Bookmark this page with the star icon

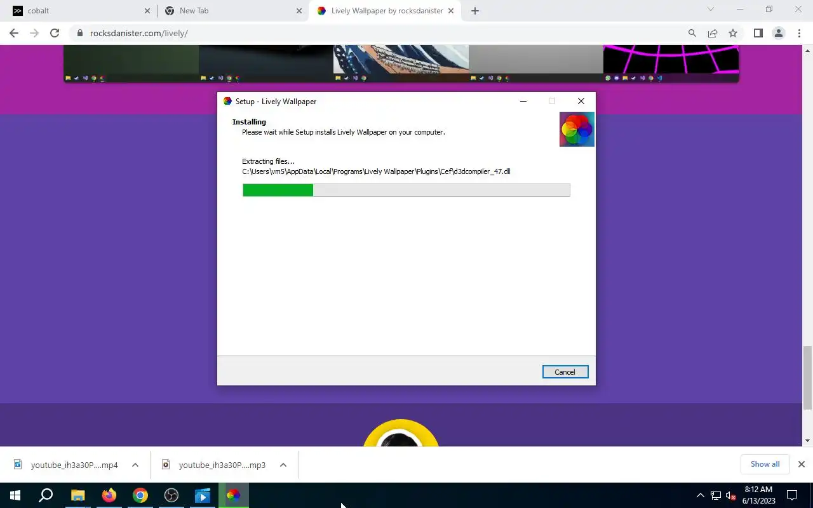click(733, 33)
